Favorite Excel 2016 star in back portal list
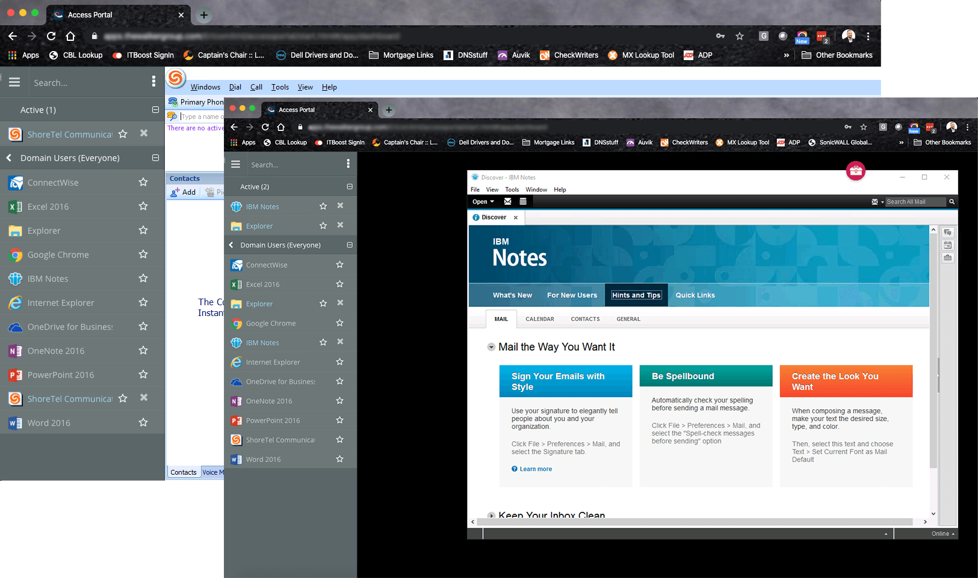Screen dimensions: 978x578 click(x=143, y=206)
